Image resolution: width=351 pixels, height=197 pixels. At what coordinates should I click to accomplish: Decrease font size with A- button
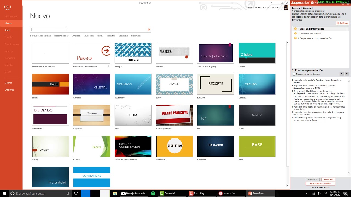[341, 74]
